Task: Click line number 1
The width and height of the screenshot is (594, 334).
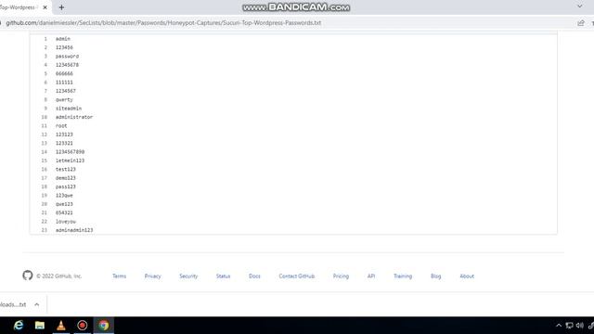Action: click(x=45, y=39)
